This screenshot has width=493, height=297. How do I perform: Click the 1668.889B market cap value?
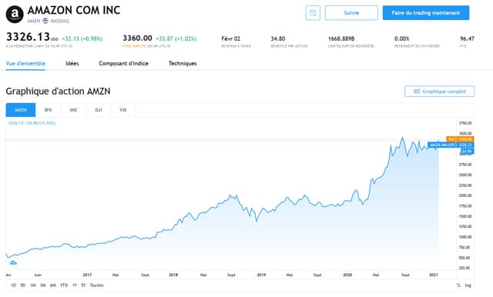[x=341, y=38]
